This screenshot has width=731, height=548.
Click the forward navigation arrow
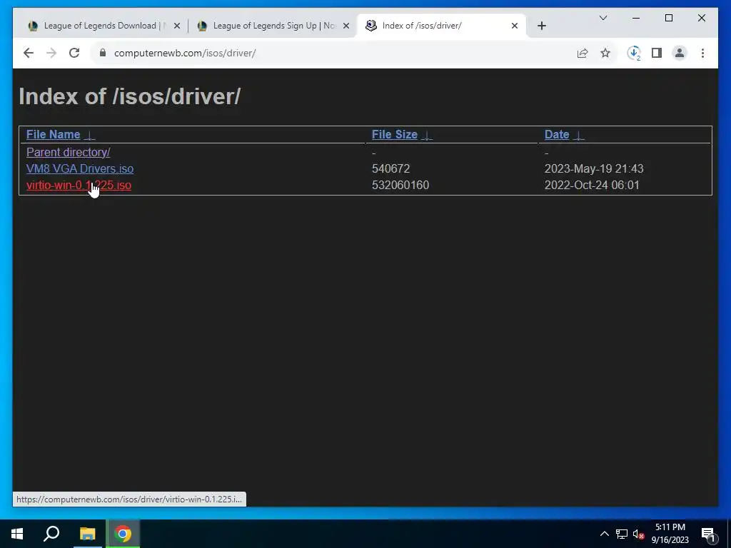(51, 53)
